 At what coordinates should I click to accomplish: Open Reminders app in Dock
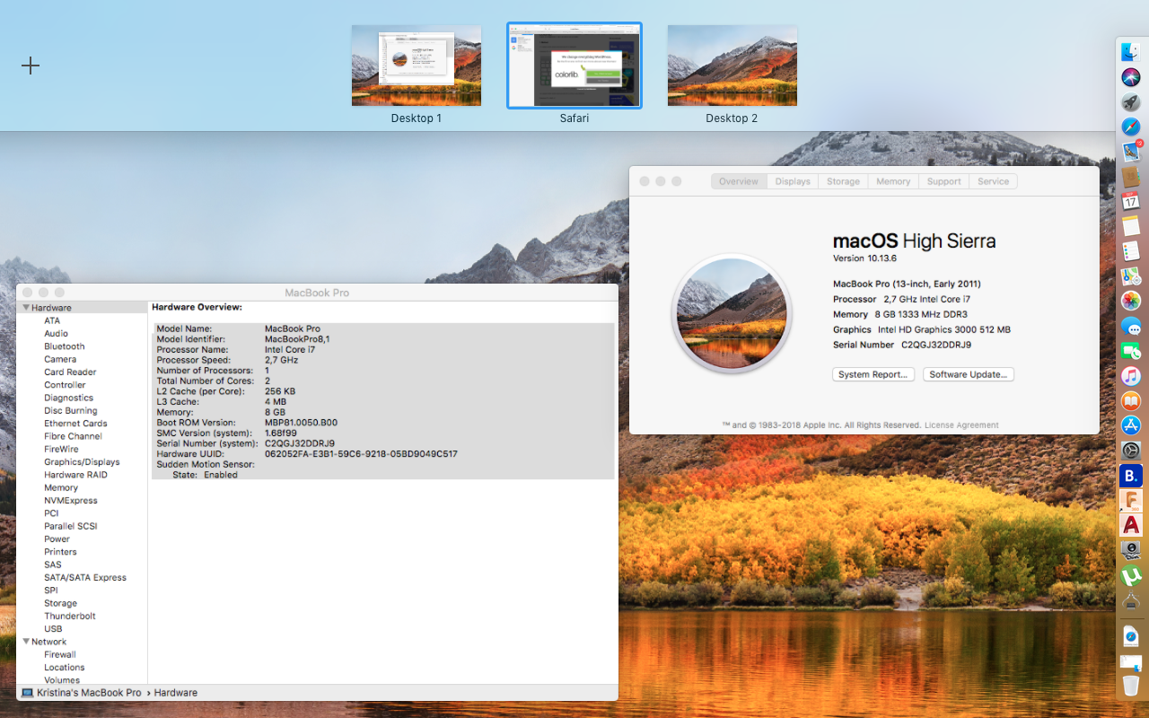pos(1131,251)
